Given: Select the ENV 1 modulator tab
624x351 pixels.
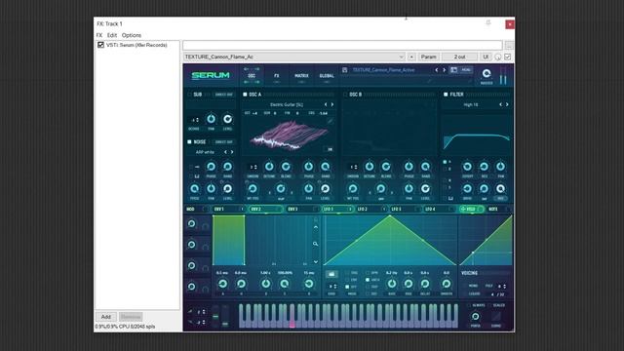Looking at the screenshot, I should point(228,209).
